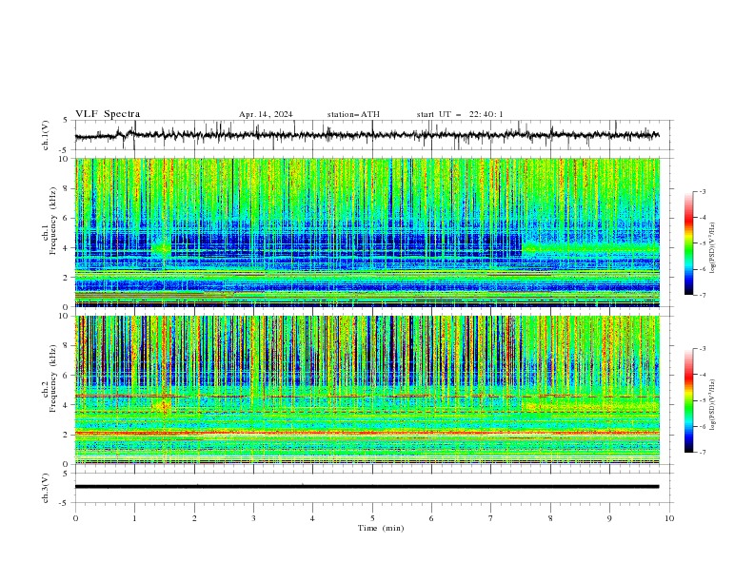
Task: Click time axis tick label "8"
Action: (550, 518)
